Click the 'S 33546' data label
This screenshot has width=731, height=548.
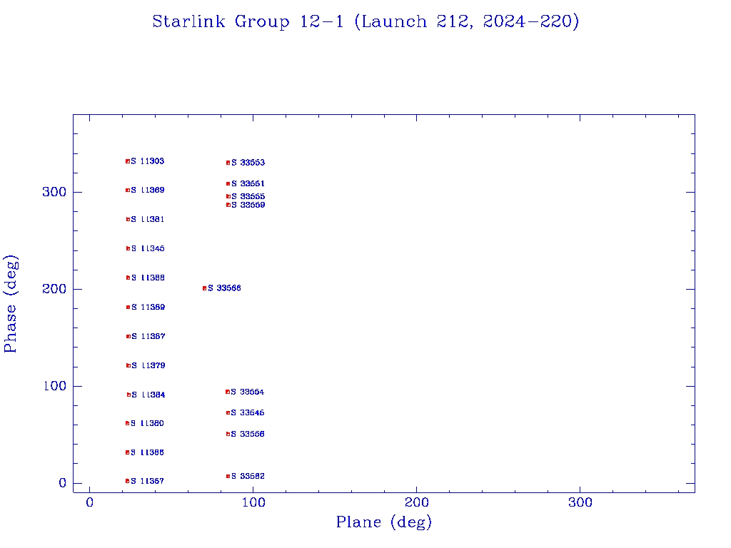(248, 413)
